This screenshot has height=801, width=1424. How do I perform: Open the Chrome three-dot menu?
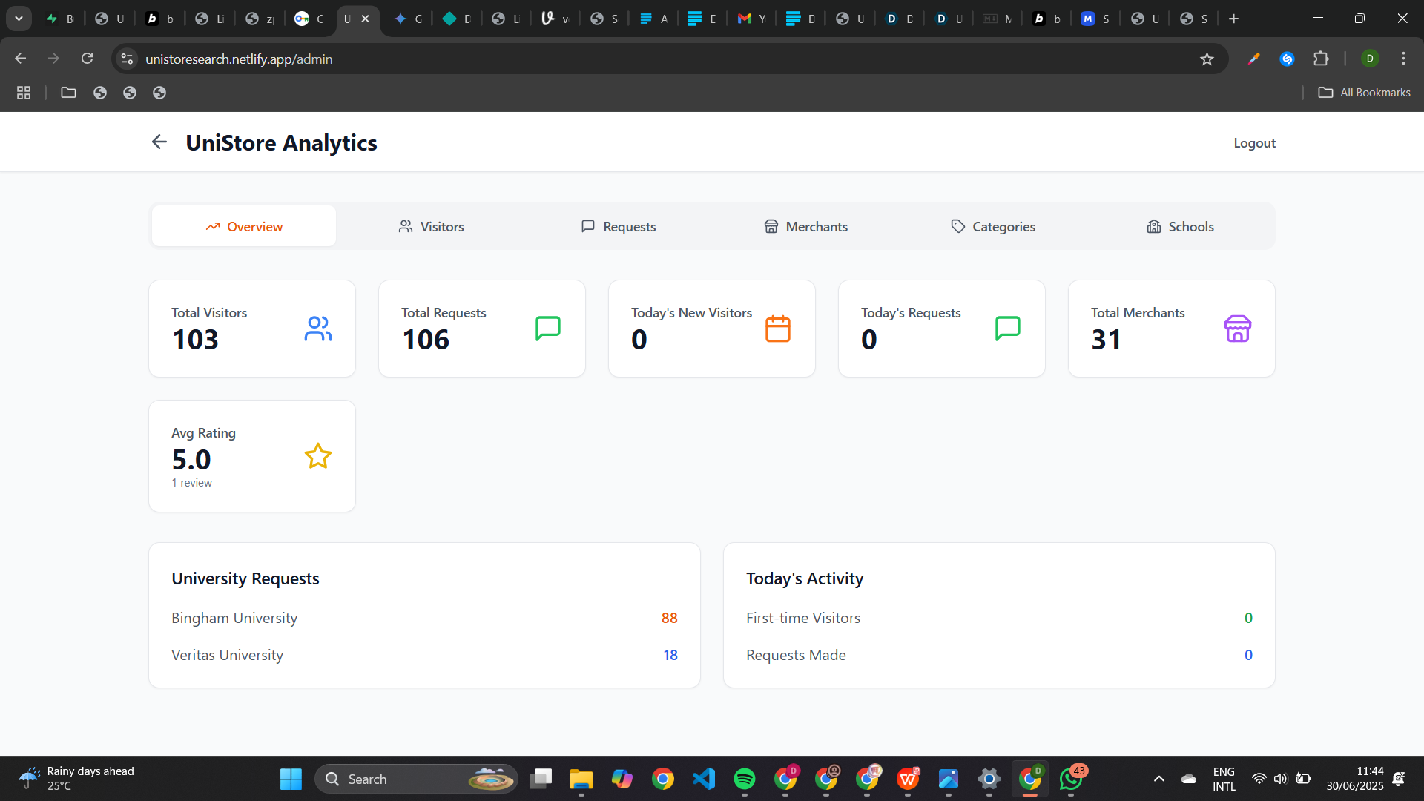[x=1403, y=59]
